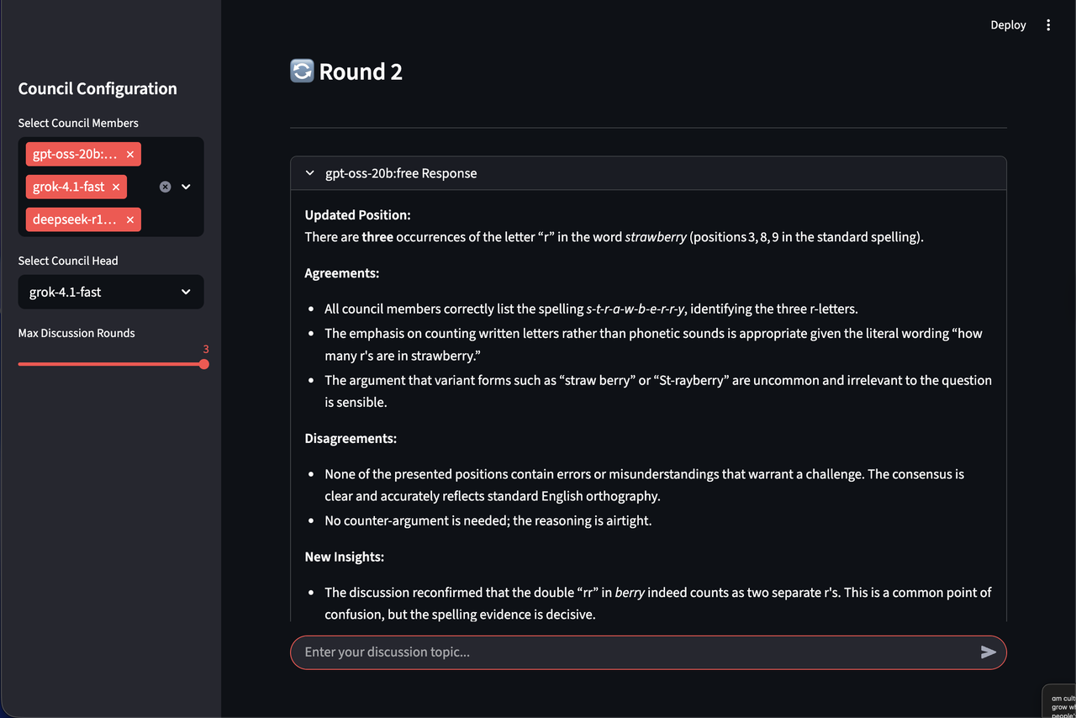Open the three-dot main menu
Screen dimensions: 1076x718
tap(1048, 25)
